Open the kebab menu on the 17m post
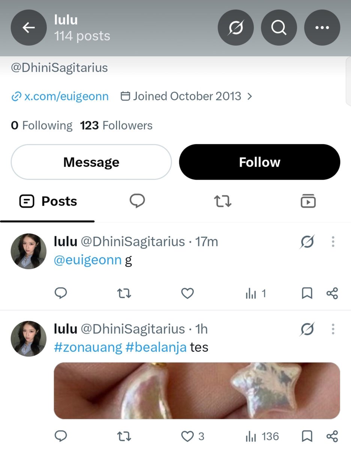 [333, 242]
